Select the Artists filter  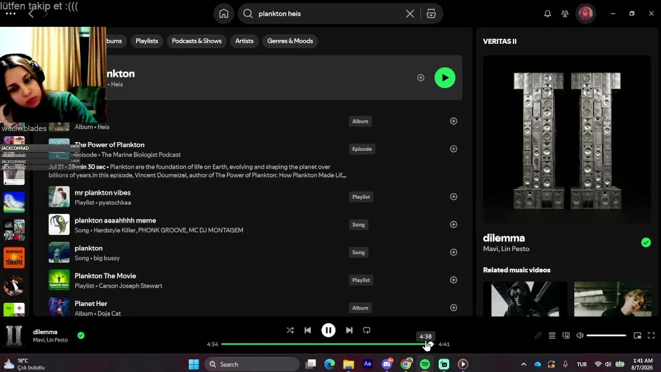point(244,41)
